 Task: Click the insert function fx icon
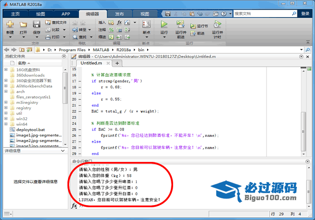[119, 22]
